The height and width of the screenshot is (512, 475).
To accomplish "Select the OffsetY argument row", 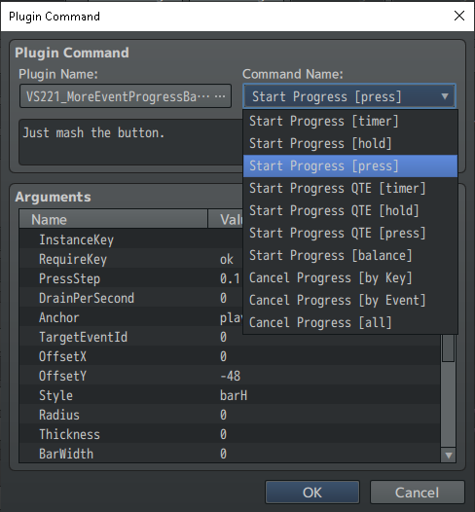I will 230,376.
